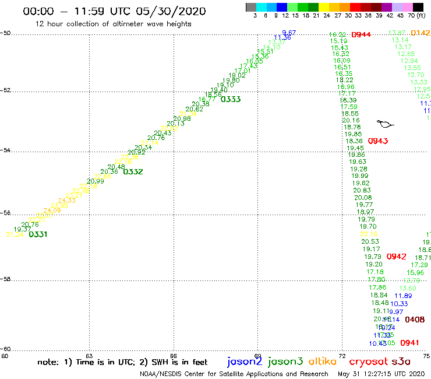
Task: Click the latitude axis label -56
Action: (x=5, y=213)
